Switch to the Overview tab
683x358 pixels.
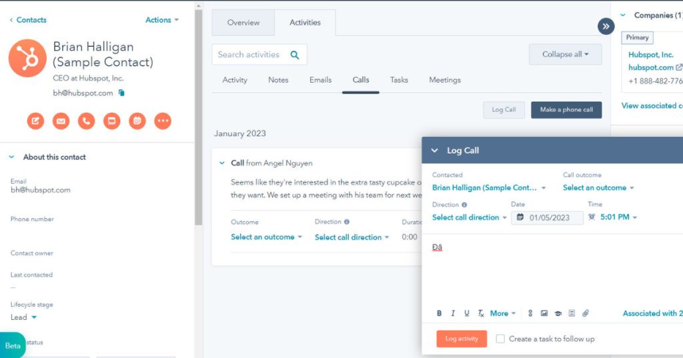click(243, 23)
